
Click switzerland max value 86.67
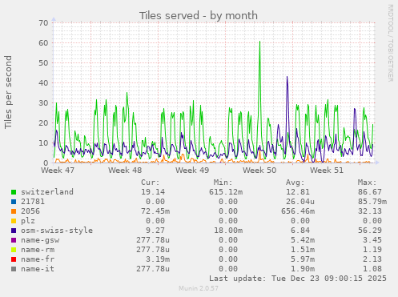[370, 192]
